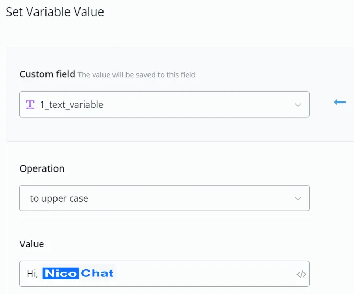Click blank middle of Operation combo box

(x=192, y=198)
